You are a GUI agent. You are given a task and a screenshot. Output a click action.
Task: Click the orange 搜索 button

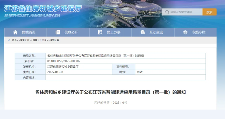coord(209,12)
